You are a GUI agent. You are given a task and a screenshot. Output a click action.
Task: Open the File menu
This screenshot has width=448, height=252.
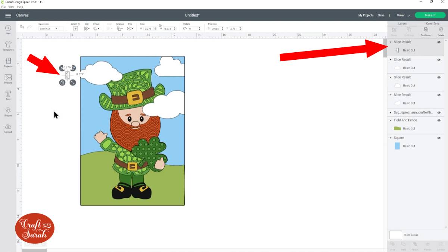(x=3, y=7)
